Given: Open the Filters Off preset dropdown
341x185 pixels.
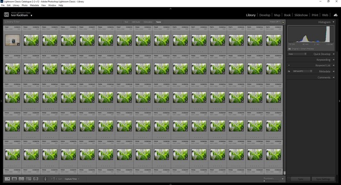Looking at the screenshot, I should click(x=275, y=22).
